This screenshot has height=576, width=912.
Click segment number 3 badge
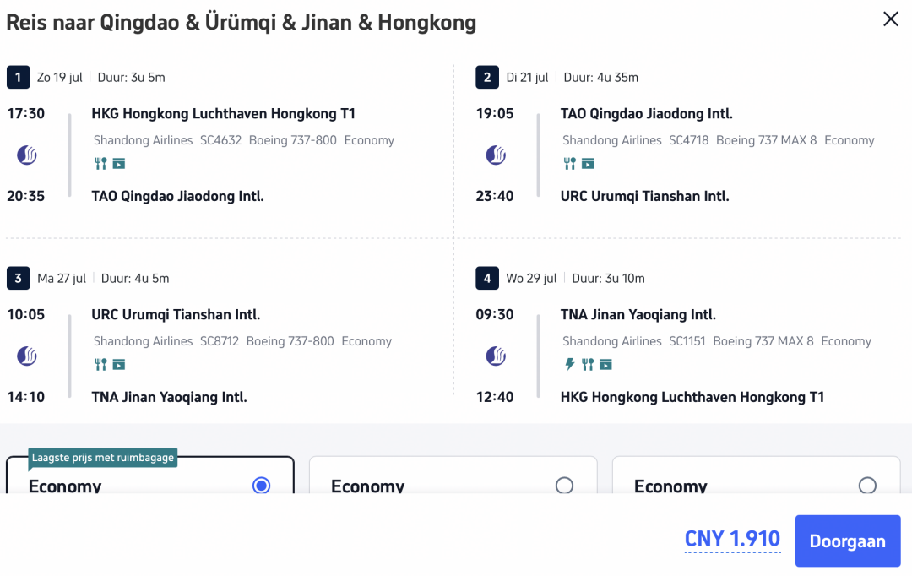18,278
